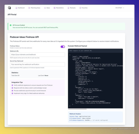
Task: Click the Total Sent value
Action: (x=19, y=75)
